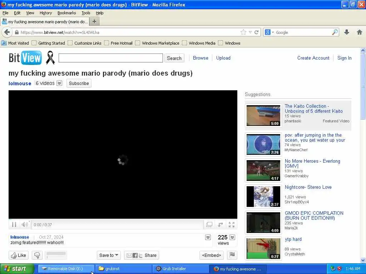The width and height of the screenshot is (366, 274).
Task: Switch to Removable Disk (E:) taskbar window
Action: click(66, 269)
